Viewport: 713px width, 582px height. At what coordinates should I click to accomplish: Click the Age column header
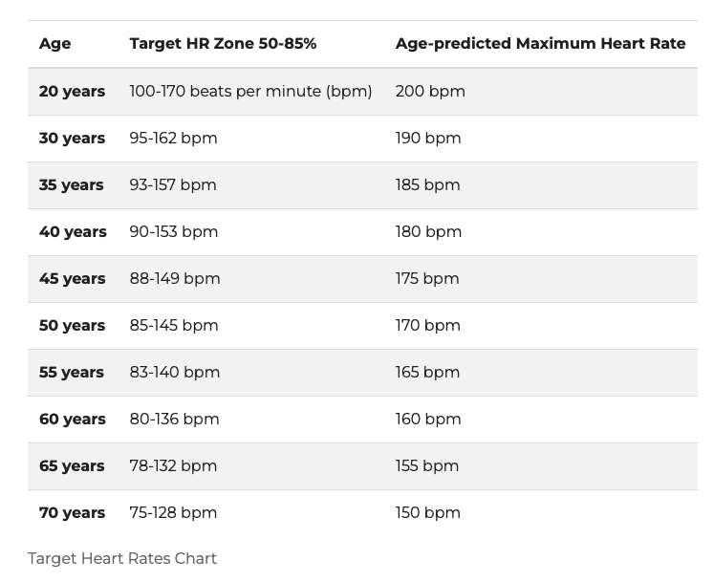(x=54, y=44)
